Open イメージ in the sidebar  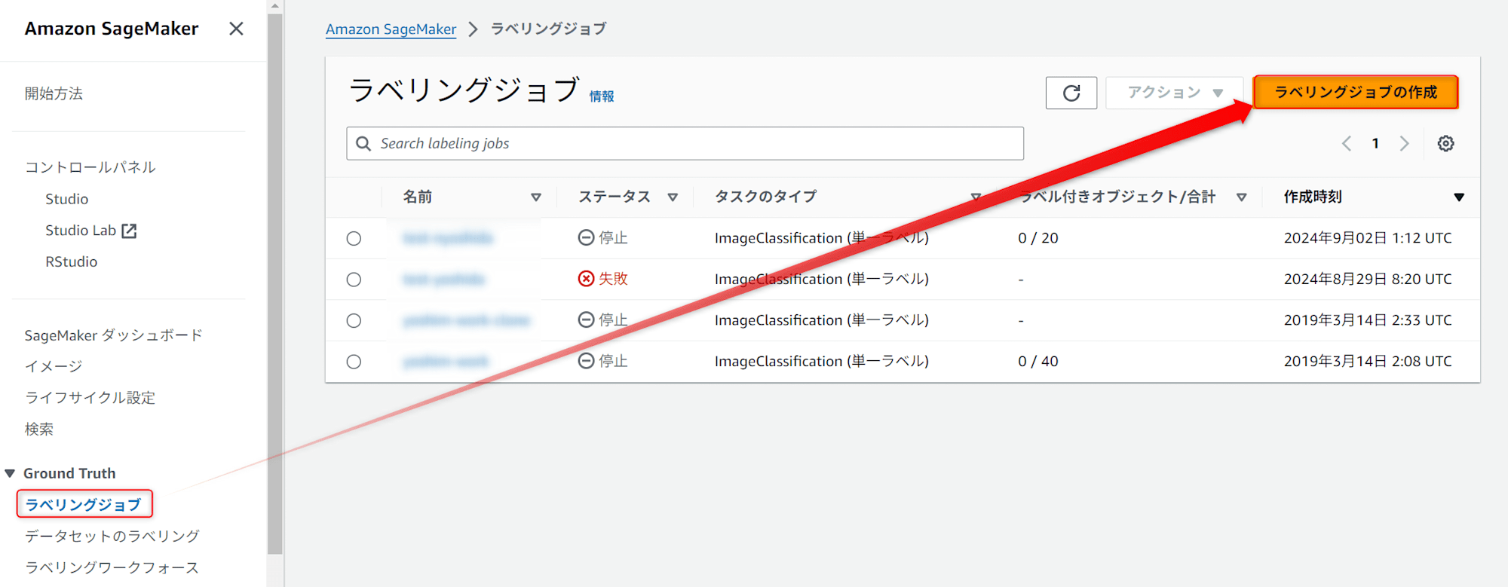pos(53,366)
